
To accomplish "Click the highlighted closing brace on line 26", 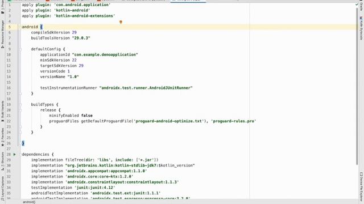I will pyautogui.click(x=23, y=143).
